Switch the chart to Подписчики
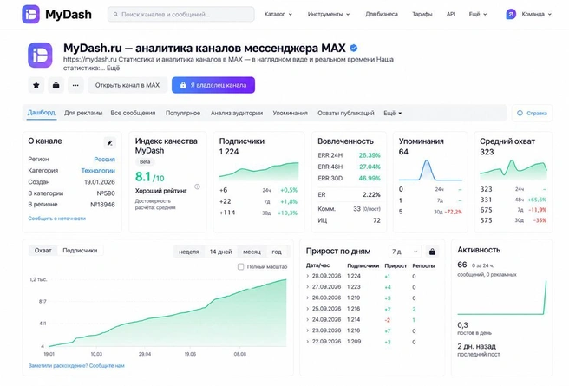 point(80,251)
